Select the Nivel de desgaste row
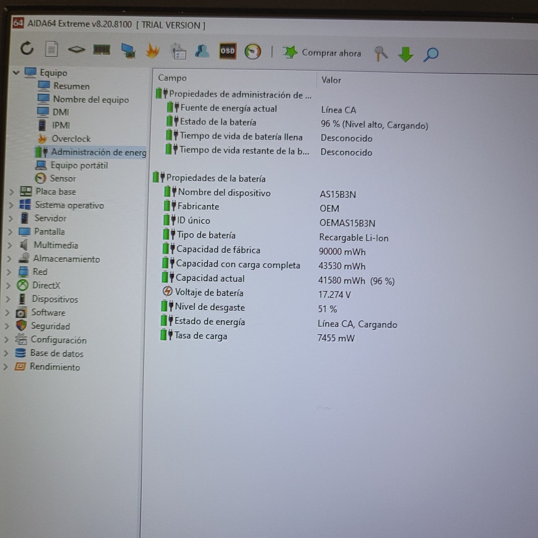The image size is (538, 538). point(279,307)
